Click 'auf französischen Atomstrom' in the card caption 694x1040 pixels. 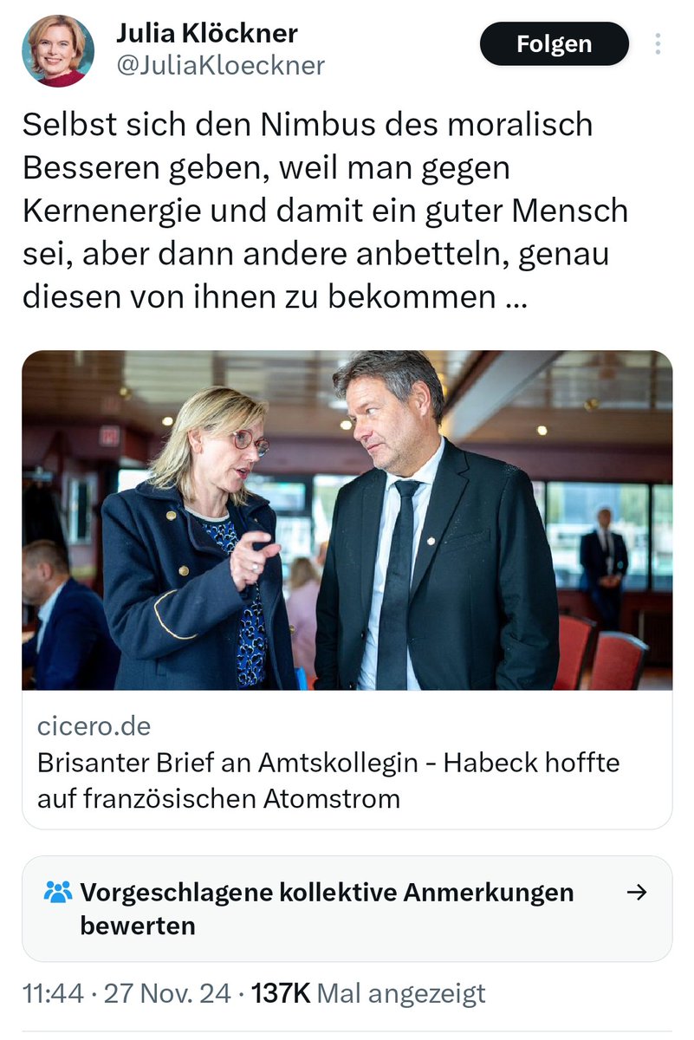[x=218, y=797]
